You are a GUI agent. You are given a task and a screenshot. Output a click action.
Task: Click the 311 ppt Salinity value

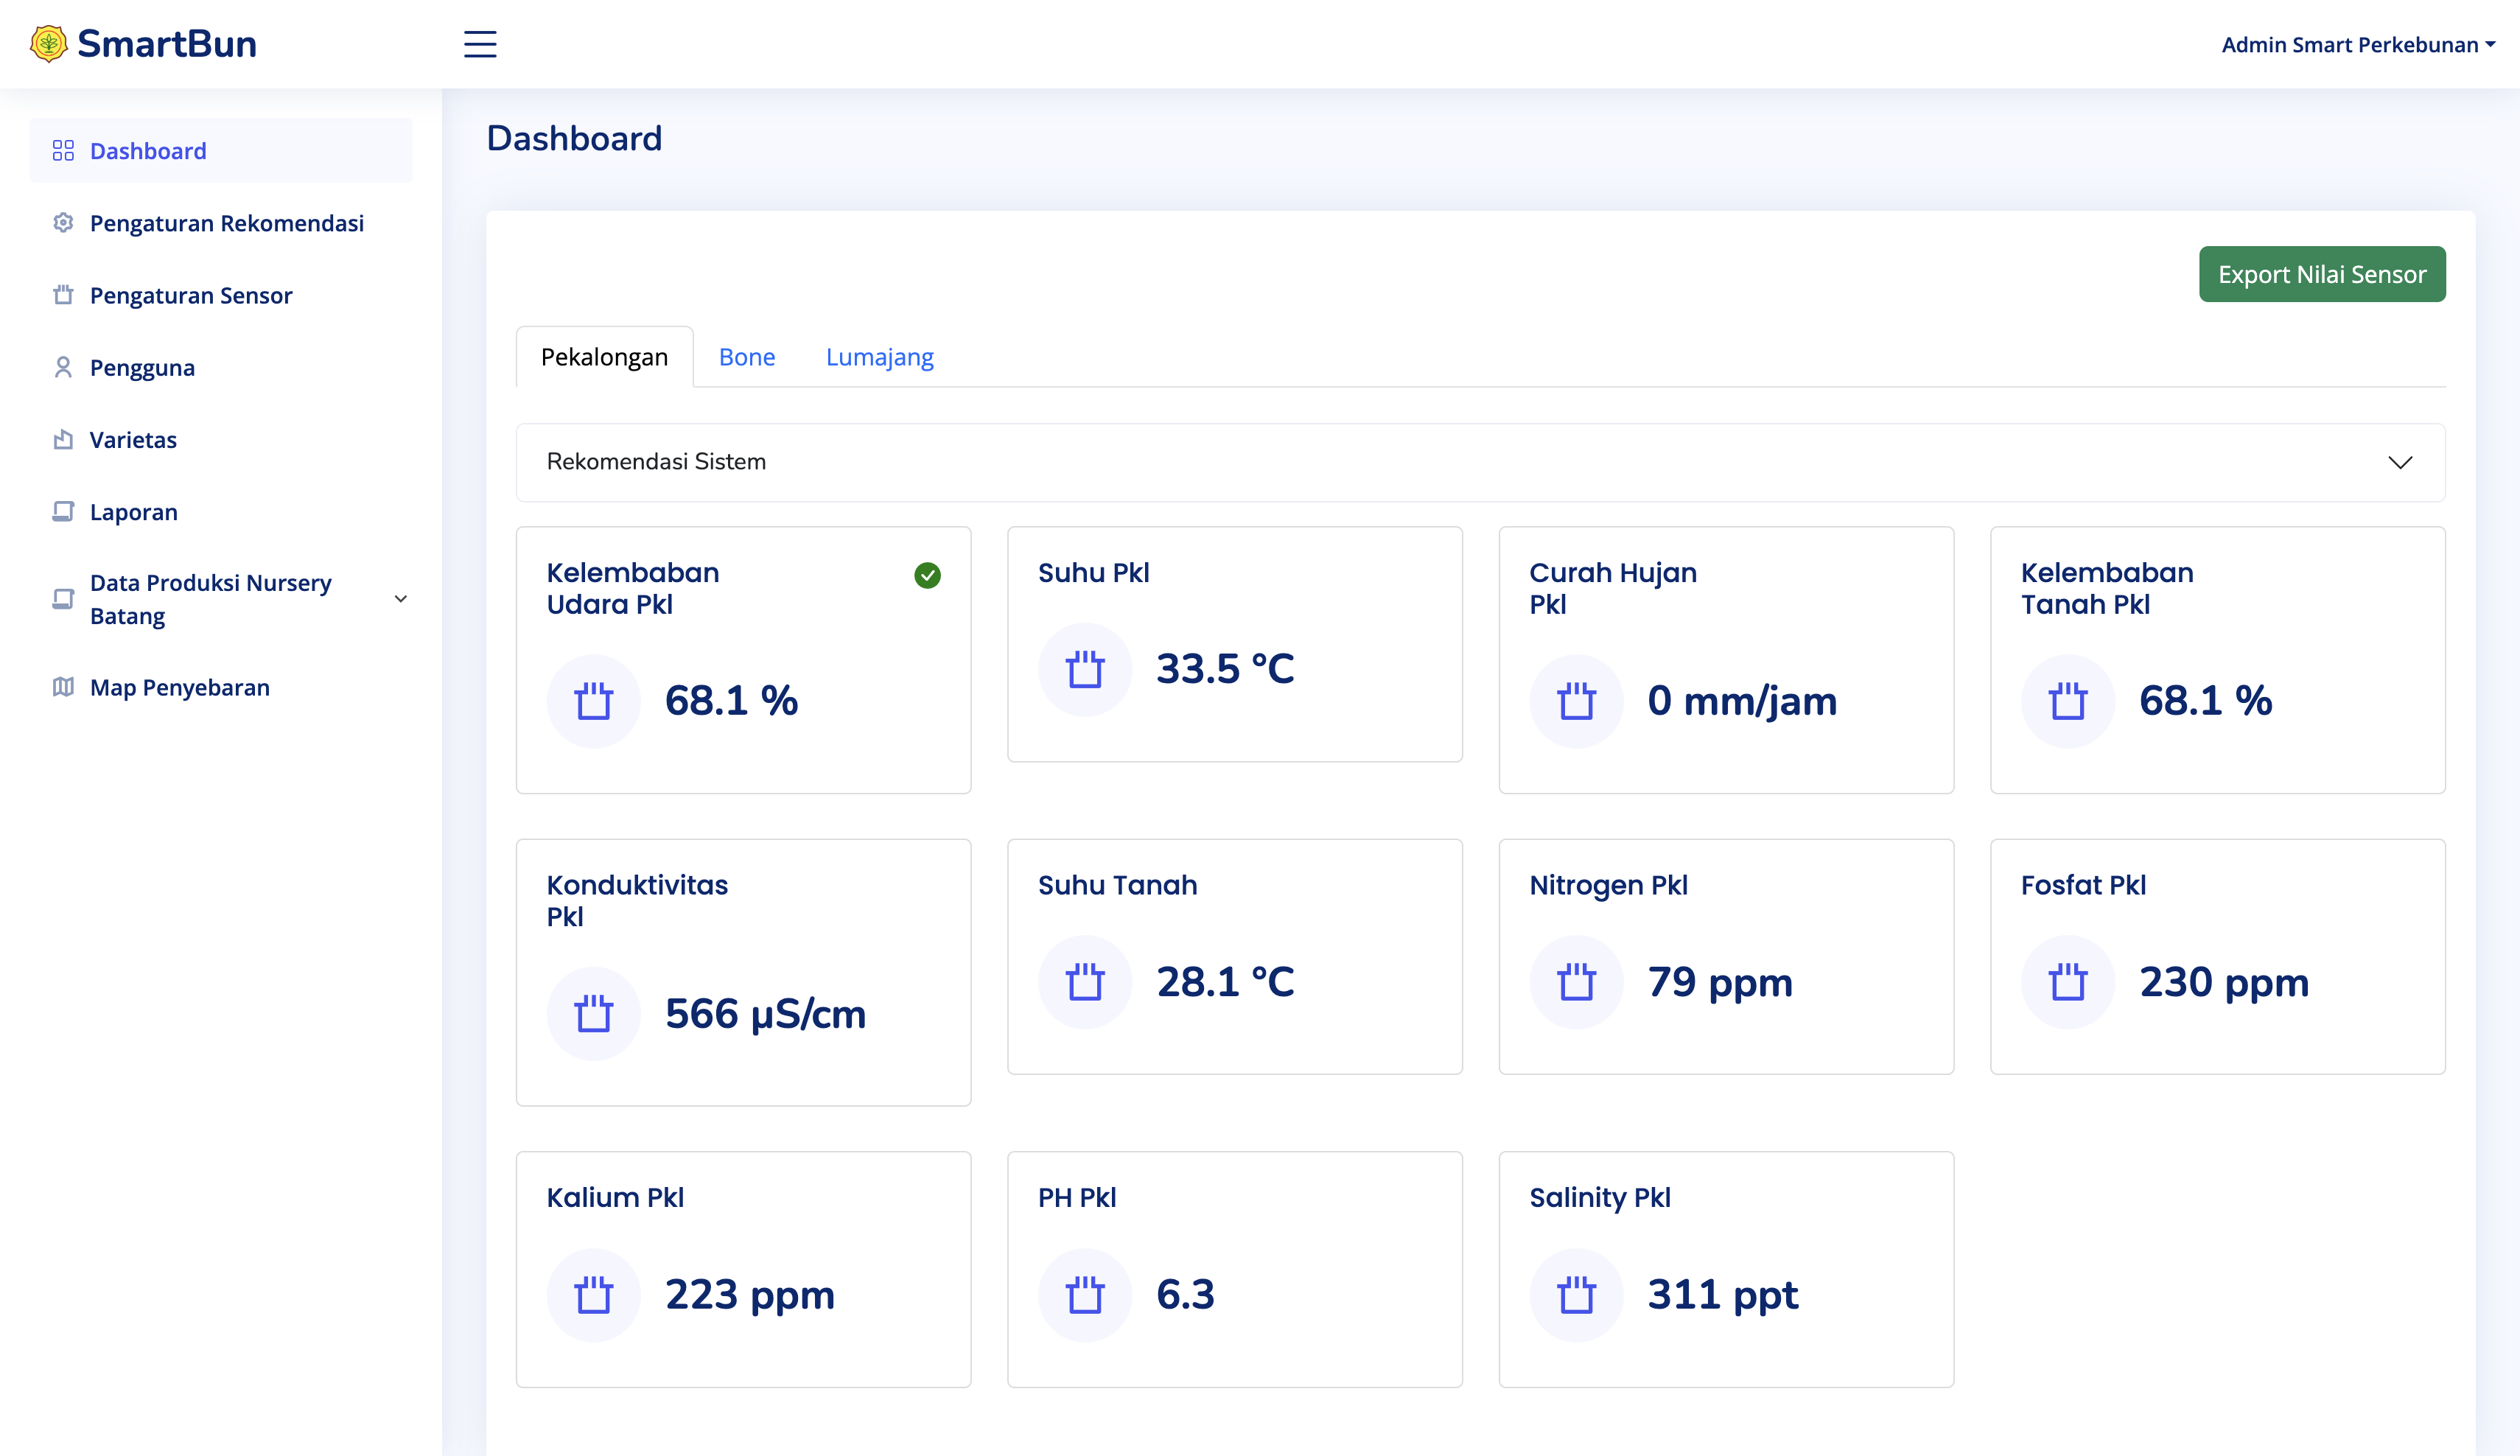(x=1723, y=1296)
